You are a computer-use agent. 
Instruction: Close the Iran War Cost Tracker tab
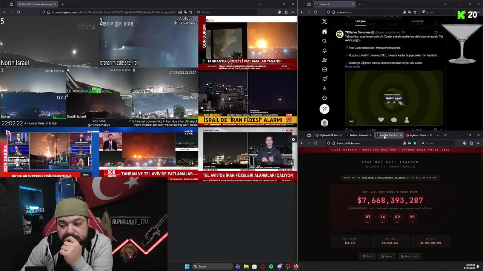click(401, 135)
